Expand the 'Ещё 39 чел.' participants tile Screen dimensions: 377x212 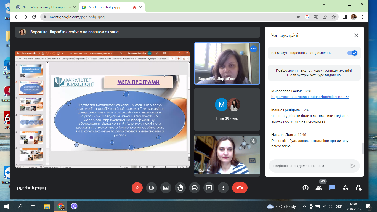click(227, 110)
